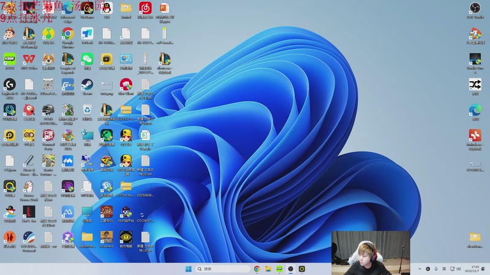Select the QR code image file

tap(48, 85)
